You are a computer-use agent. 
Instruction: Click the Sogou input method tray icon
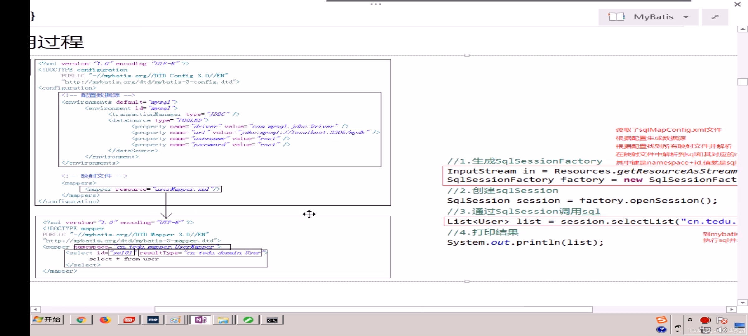661,320
